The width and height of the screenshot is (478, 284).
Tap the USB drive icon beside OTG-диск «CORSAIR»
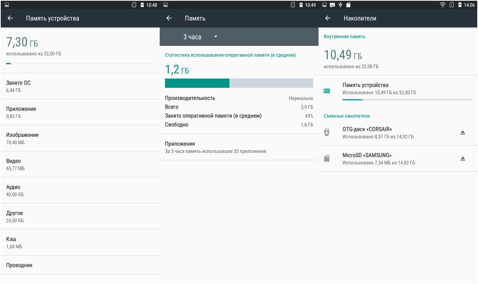327,132
